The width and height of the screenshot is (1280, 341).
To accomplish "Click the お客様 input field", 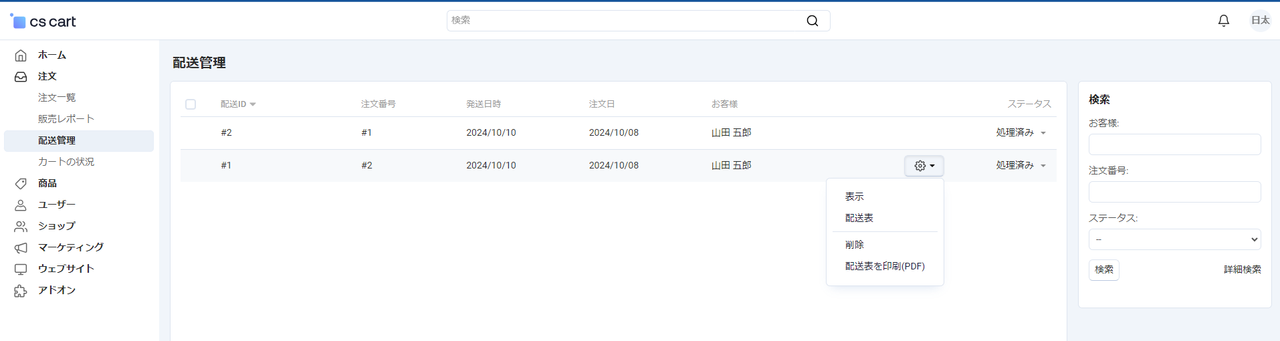I will (x=1174, y=144).
